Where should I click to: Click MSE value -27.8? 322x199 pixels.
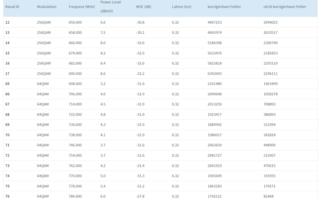pos(140,196)
